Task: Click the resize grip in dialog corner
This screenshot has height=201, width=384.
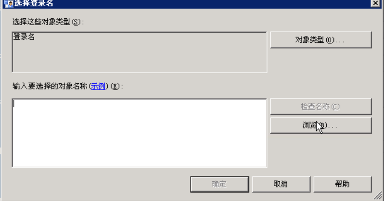Action: (378, 195)
